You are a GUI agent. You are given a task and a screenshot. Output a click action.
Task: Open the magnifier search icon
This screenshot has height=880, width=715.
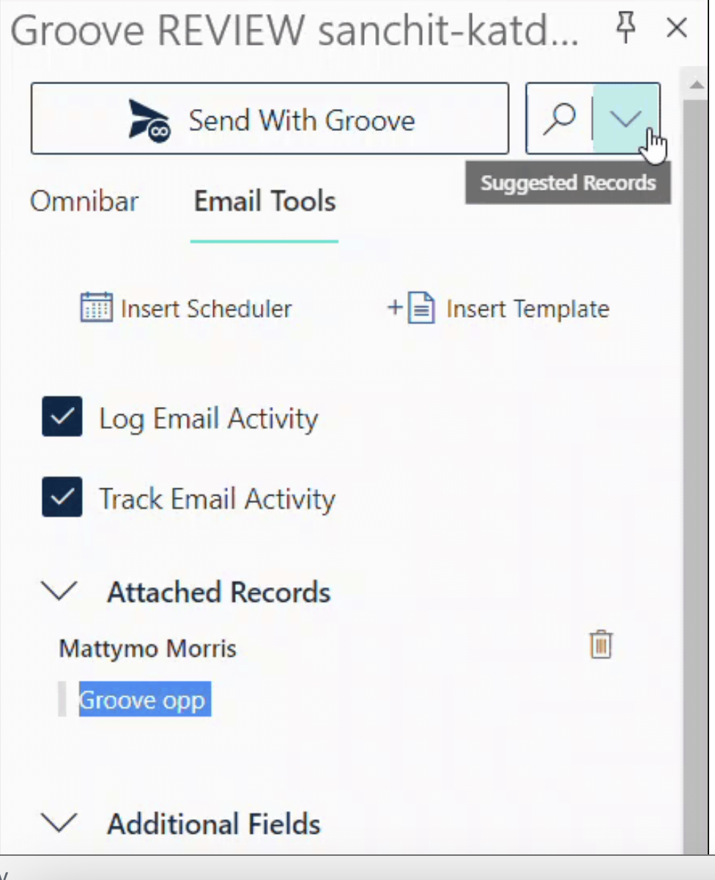click(x=559, y=119)
